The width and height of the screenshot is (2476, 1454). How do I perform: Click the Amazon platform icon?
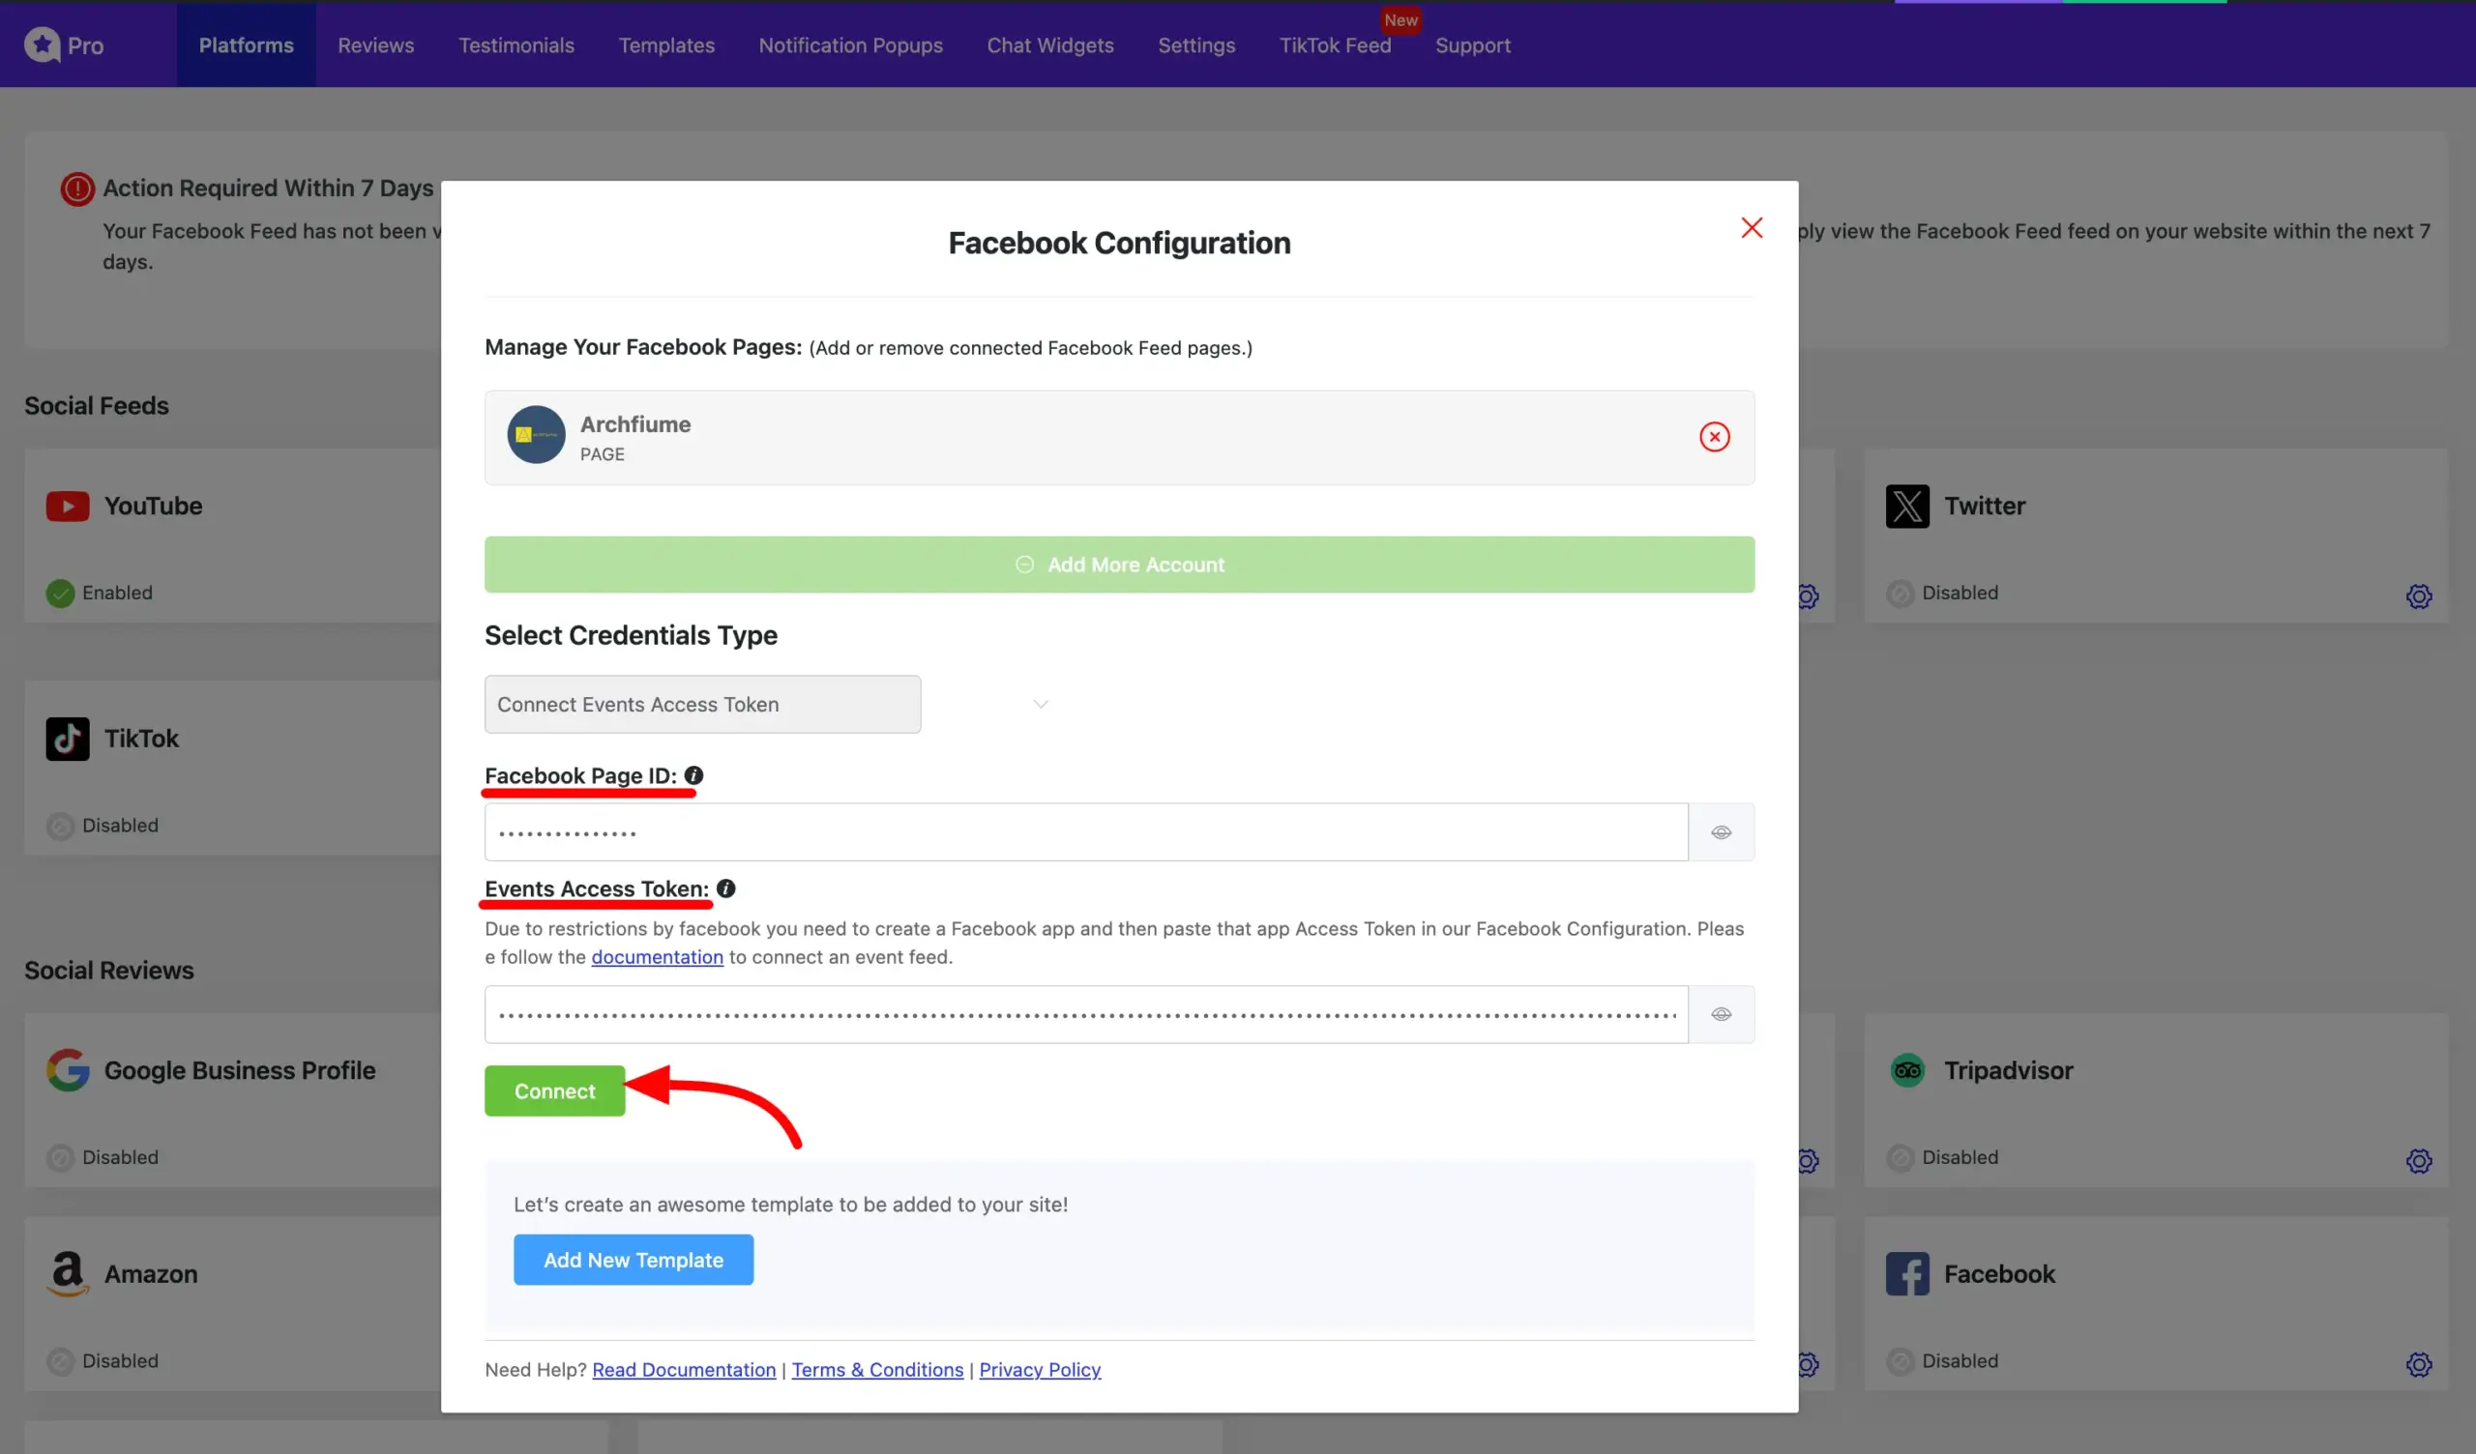coord(67,1272)
